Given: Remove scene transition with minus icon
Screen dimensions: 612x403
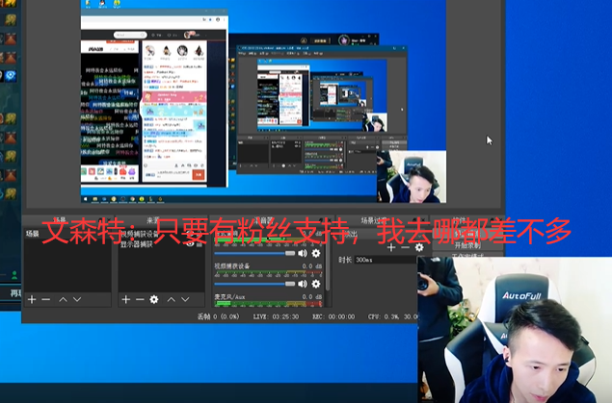Looking at the screenshot, I should [x=405, y=247].
